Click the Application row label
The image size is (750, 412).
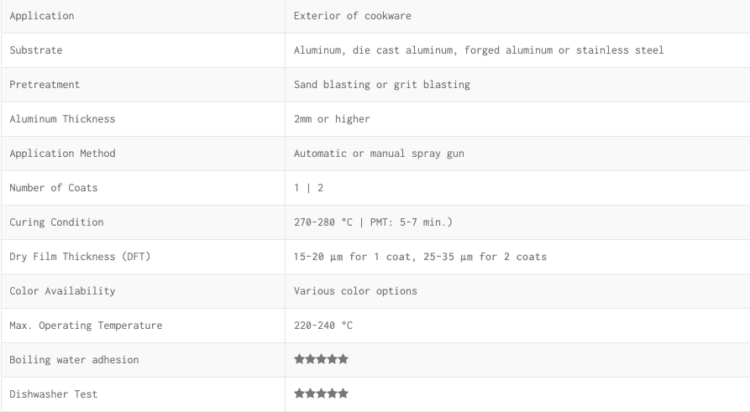(x=42, y=16)
